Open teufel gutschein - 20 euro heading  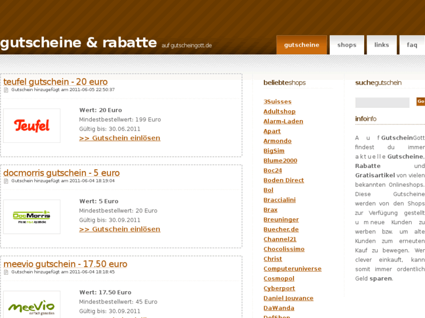click(56, 82)
